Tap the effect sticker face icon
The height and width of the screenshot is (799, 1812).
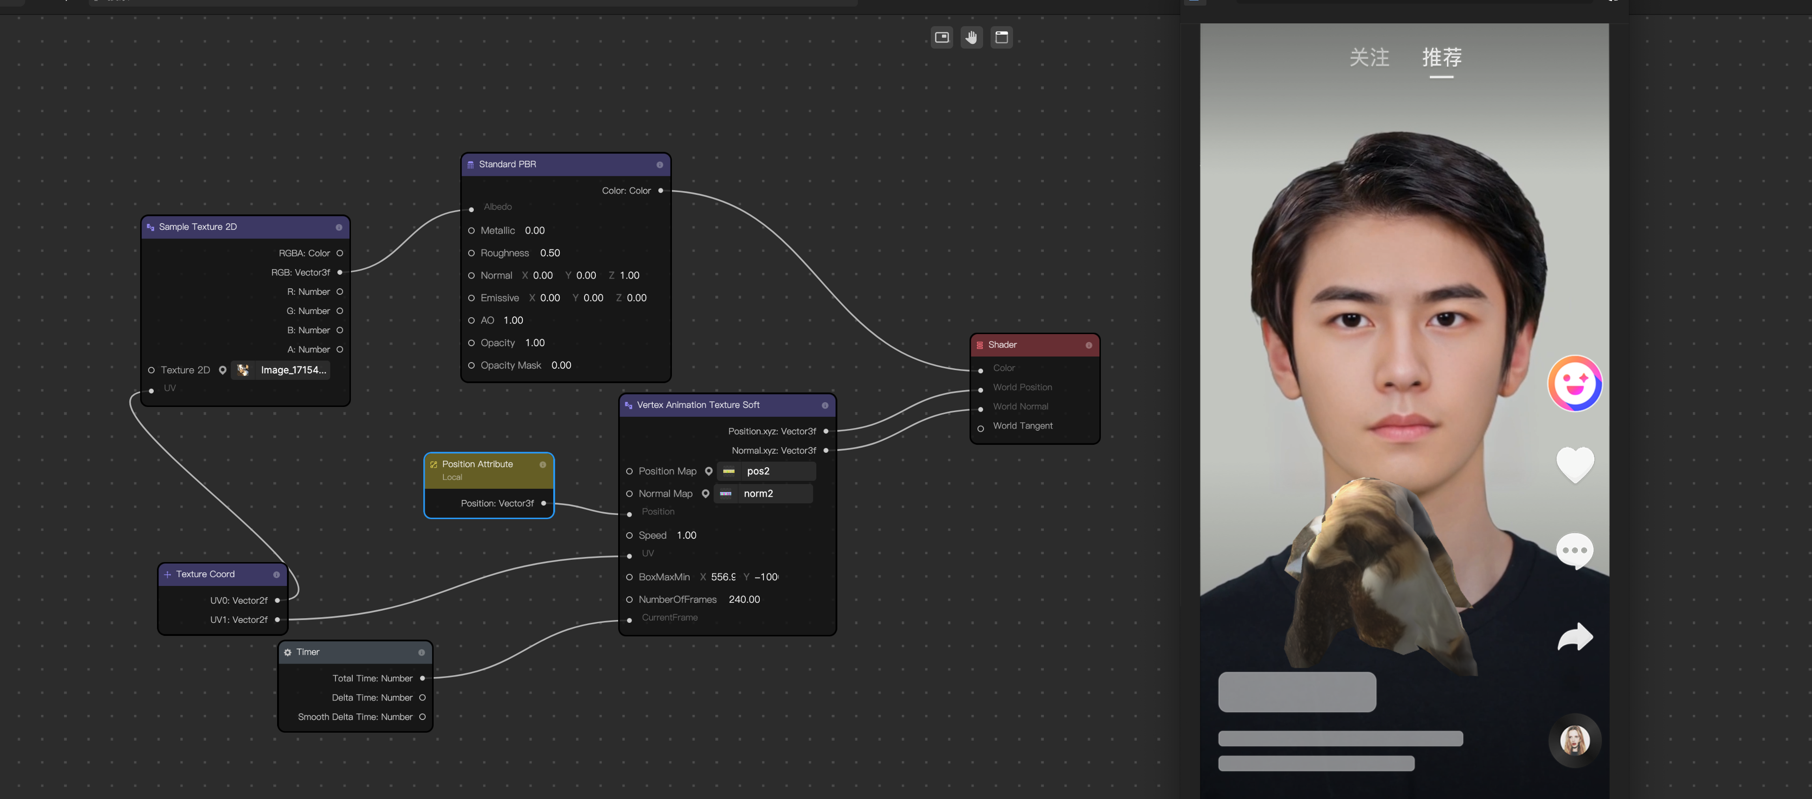pos(1575,383)
